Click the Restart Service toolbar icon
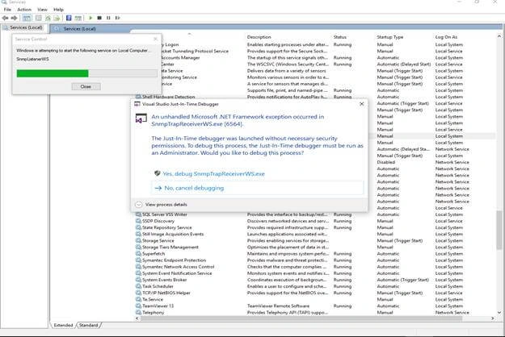This screenshot has width=505, height=337. [x=117, y=18]
